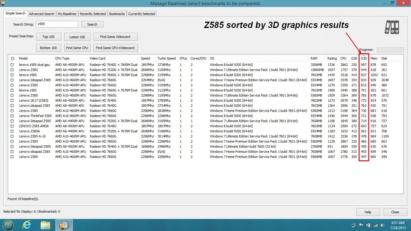The width and height of the screenshot is (411, 231).
Task: Check the lenovo z585 dual gpu row
Action: click(12, 65)
